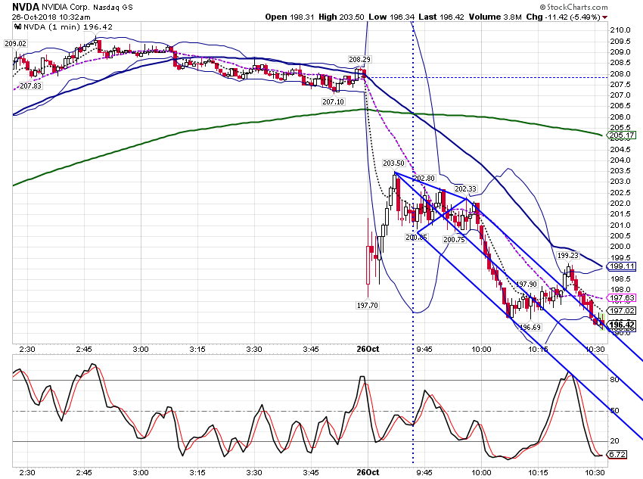Viewport: 643px width, 479px height.
Task: Click the bold 196.42 last-price tag on the axis
Action: tap(622, 325)
